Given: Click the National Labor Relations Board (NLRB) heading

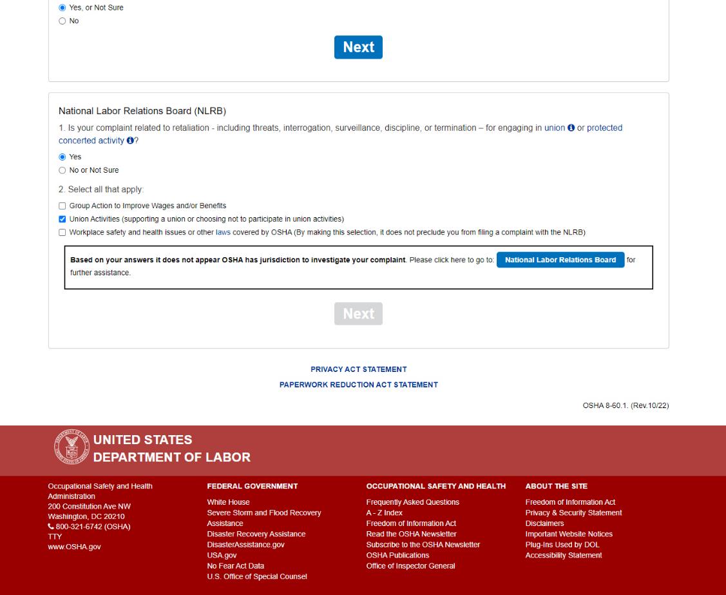Looking at the screenshot, I should [x=142, y=112].
